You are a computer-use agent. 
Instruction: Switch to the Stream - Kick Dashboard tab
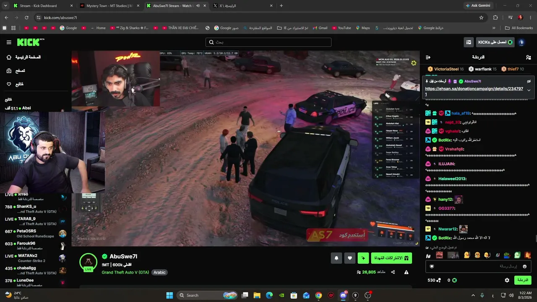pyautogui.click(x=43, y=6)
